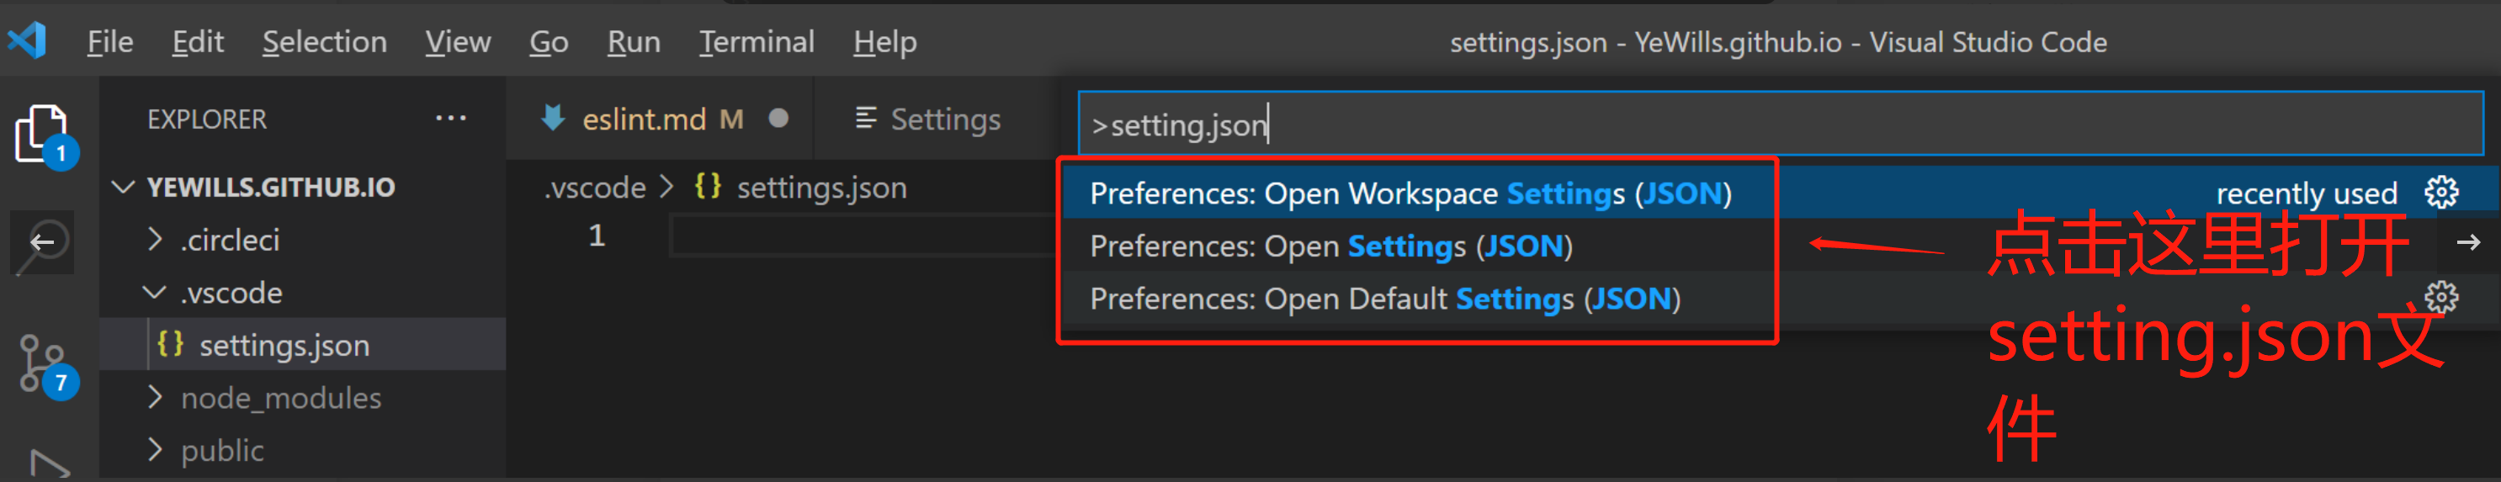This screenshot has height=482, width=2501.
Task: Open the Run and Debug view
Action: click(46, 465)
